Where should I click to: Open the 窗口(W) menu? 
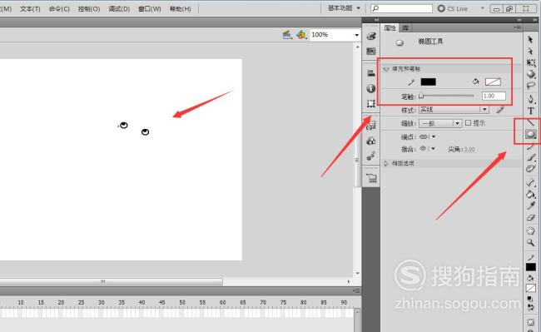[149, 9]
